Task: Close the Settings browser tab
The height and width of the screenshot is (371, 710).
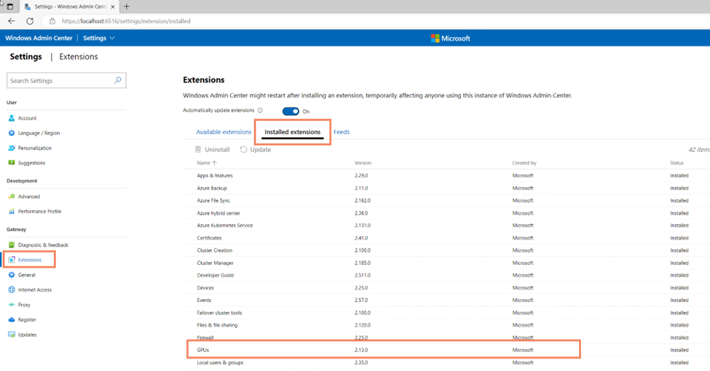Action: pyautogui.click(x=113, y=7)
